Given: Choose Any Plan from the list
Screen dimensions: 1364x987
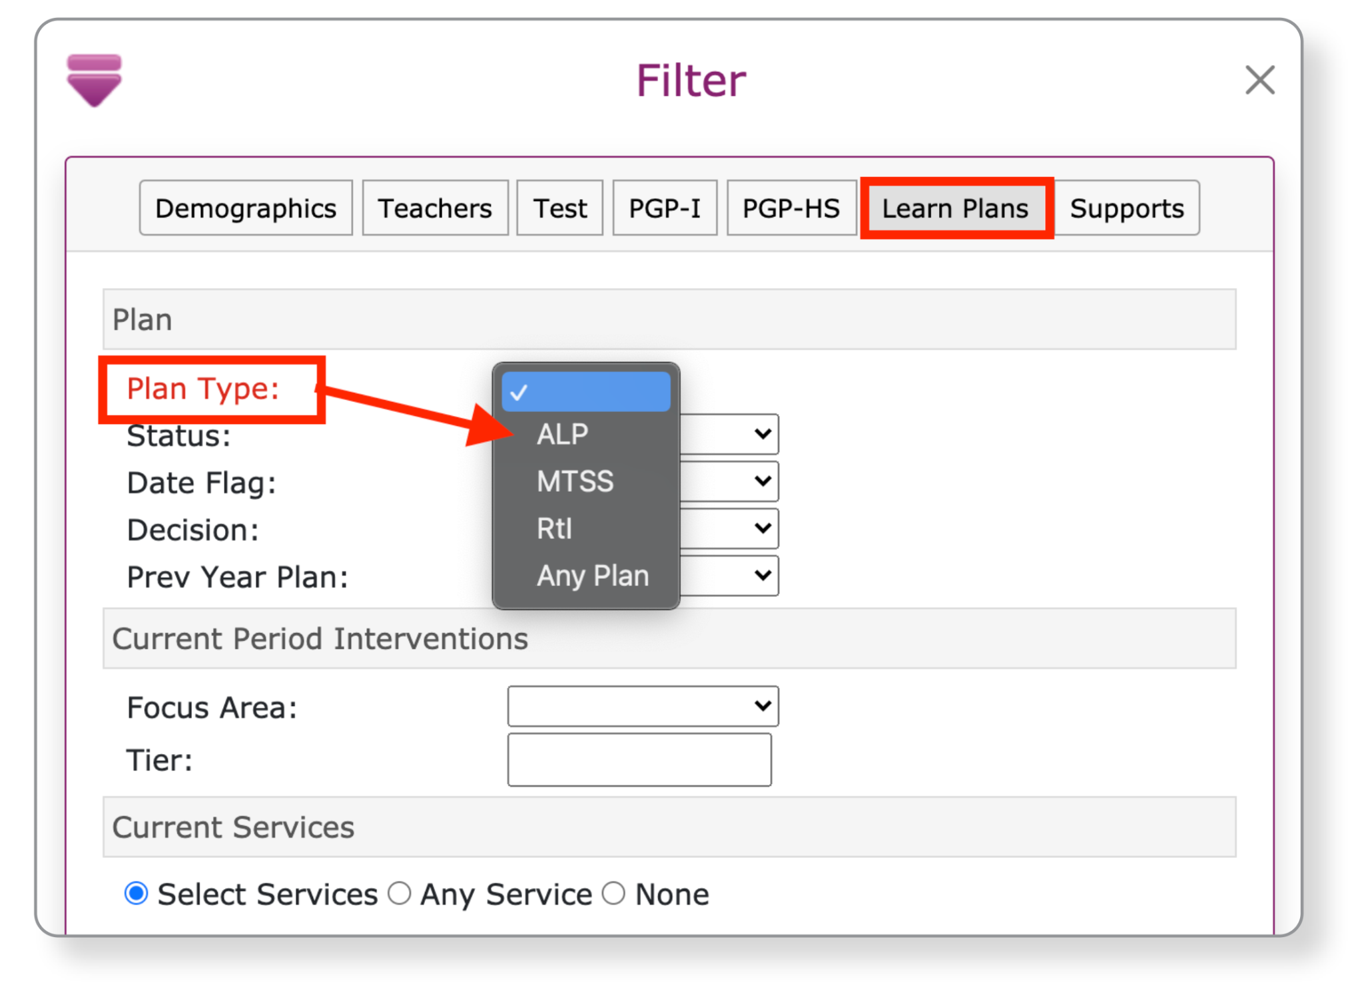Looking at the screenshot, I should point(592,576).
